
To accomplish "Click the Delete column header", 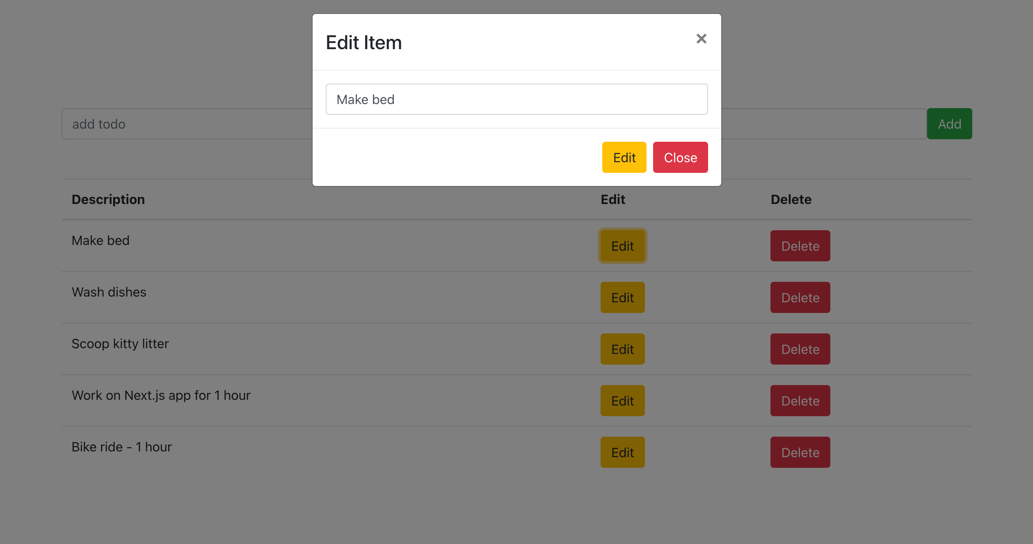I will [791, 199].
